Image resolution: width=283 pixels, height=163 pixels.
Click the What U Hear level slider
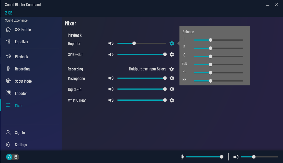point(142,100)
